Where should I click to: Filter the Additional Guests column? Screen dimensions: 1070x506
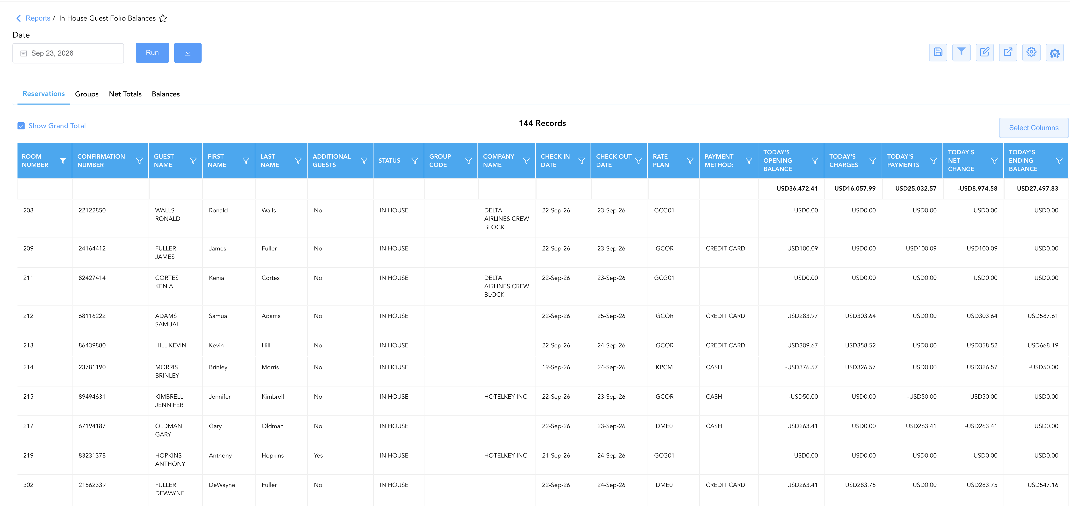coord(364,161)
